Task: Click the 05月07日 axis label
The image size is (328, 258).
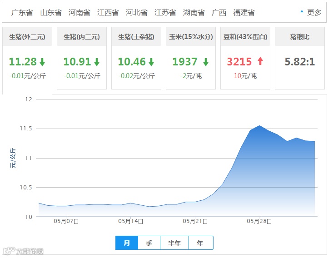Action: pyautogui.click(x=66, y=221)
